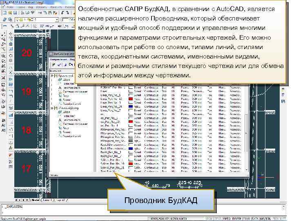Click the Match Properties brush icon
The width and height of the screenshot is (294, 221).
tap(55, 13)
